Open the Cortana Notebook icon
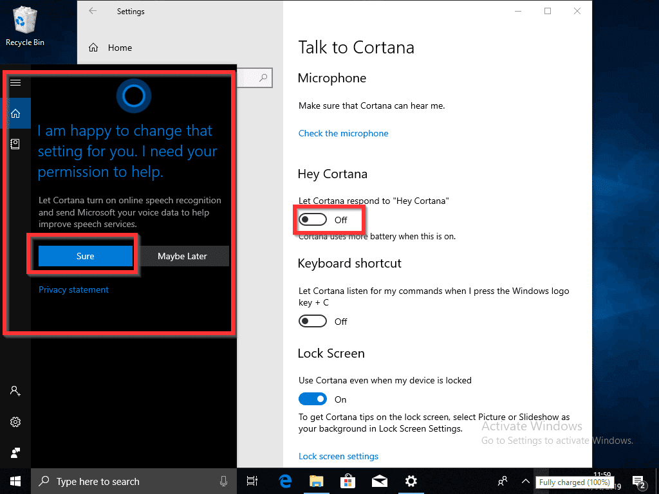 [x=15, y=144]
